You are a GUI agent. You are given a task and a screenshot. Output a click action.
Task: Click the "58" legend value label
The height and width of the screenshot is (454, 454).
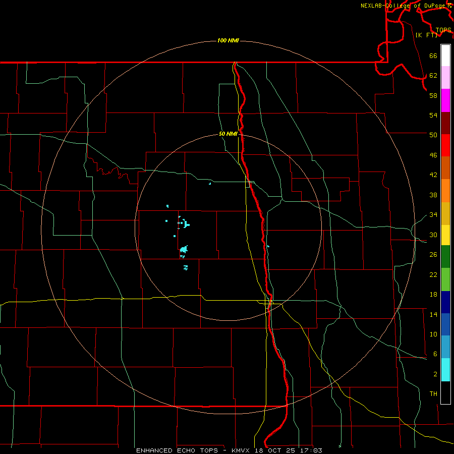[433, 95]
